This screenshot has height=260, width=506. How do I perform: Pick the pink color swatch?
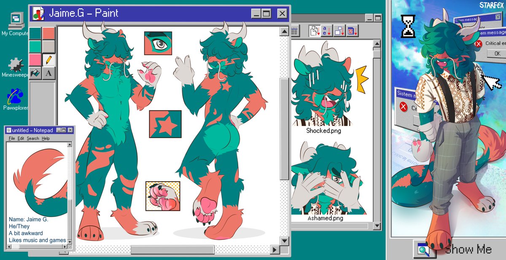pos(35,60)
